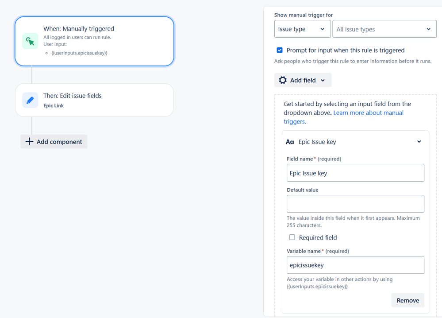The width and height of the screenshot is (442, 318).
Task: Enable the Required field checkbox
Action: (x=292, y=237)
